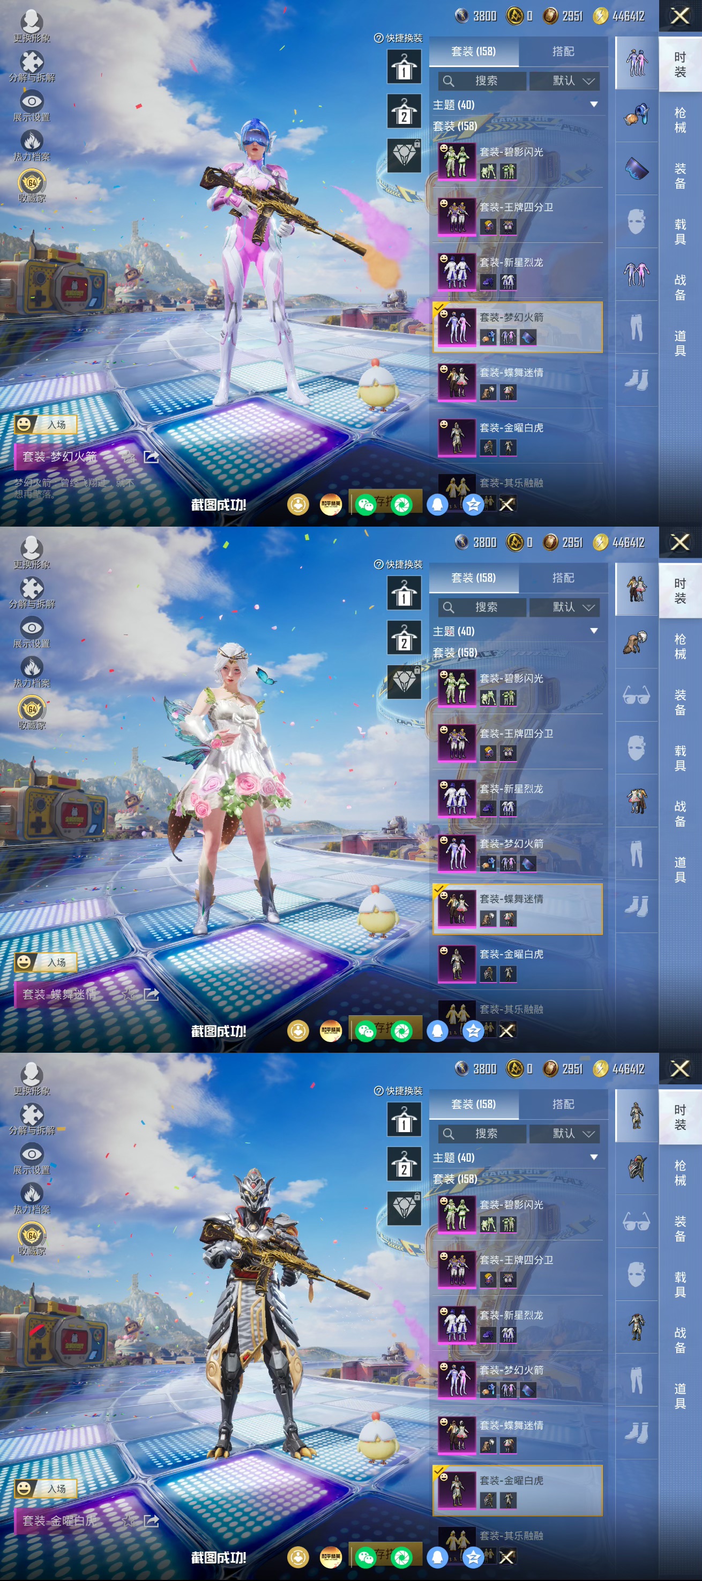Close wardrobe with X in top panel

(x=680, y=16)
